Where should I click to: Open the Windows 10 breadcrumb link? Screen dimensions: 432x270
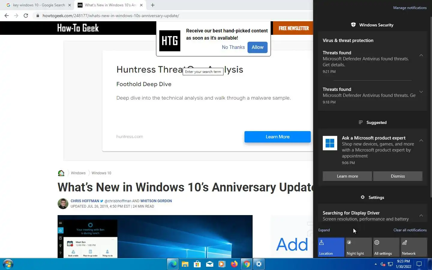(x=101, y=173)
